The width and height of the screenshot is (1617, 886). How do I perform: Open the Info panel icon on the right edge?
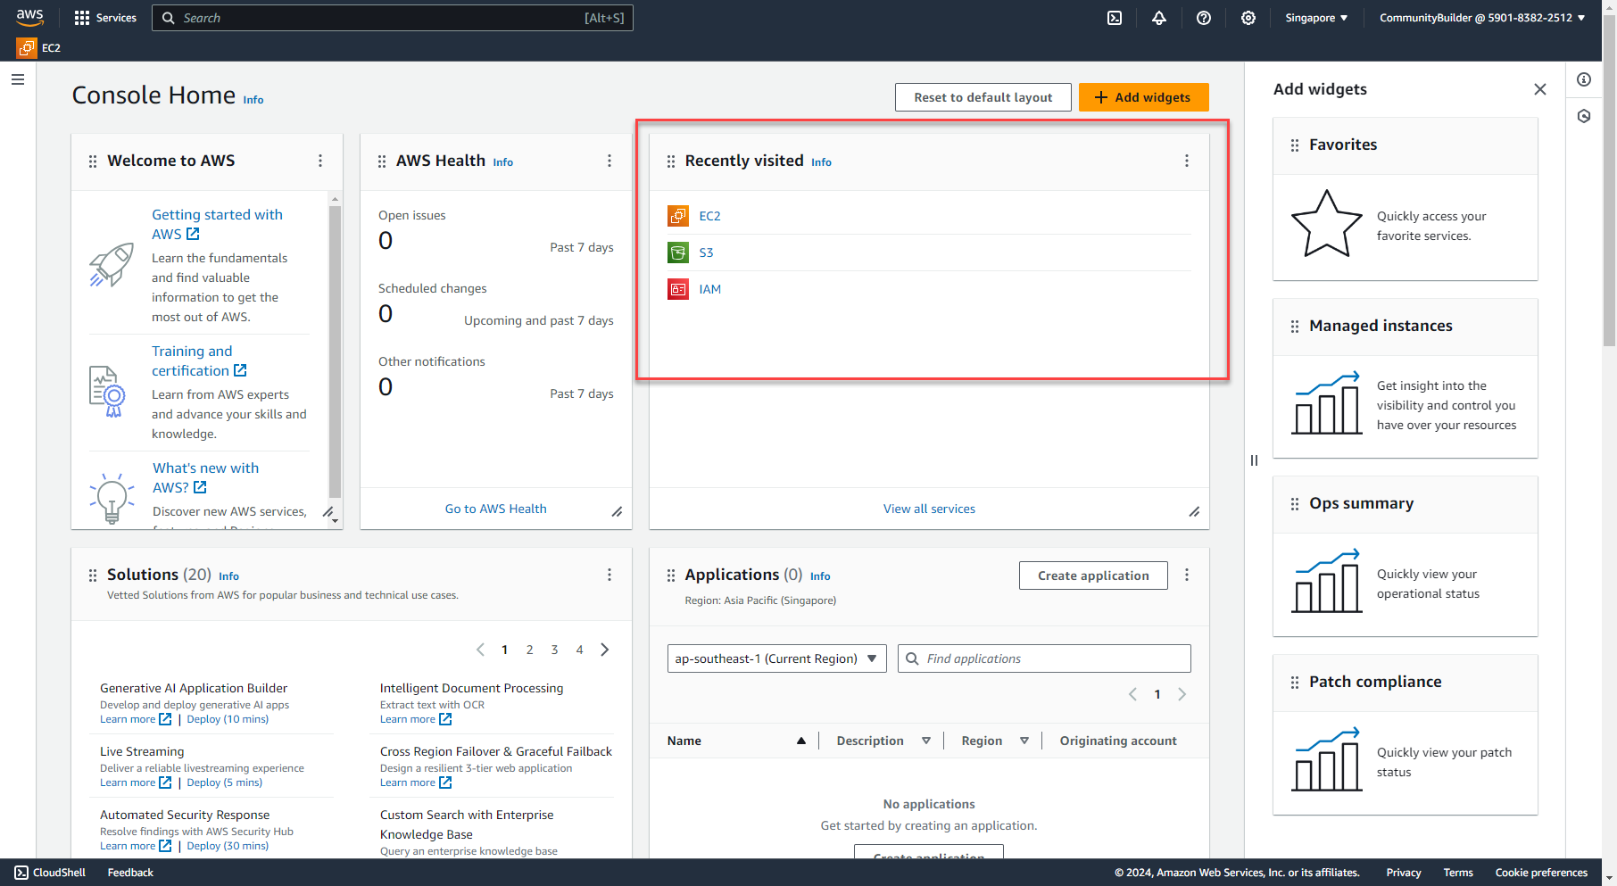pos(1585,79)
